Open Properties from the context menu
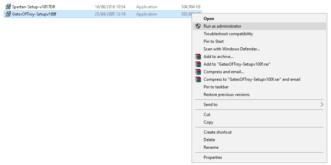331x165 pixels. pyautogui.click(x=213, y=157)
